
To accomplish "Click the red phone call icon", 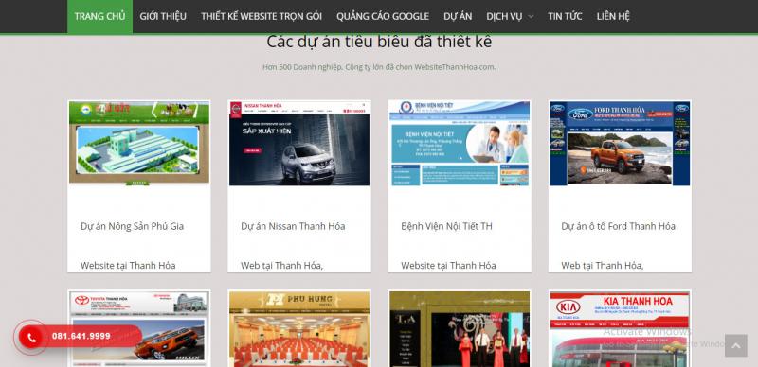I will coord(31,338).
